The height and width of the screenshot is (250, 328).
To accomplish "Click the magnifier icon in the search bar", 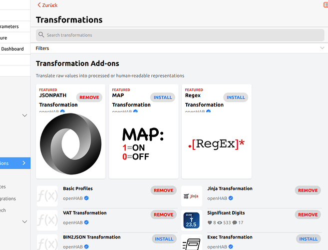I will 41,34.
